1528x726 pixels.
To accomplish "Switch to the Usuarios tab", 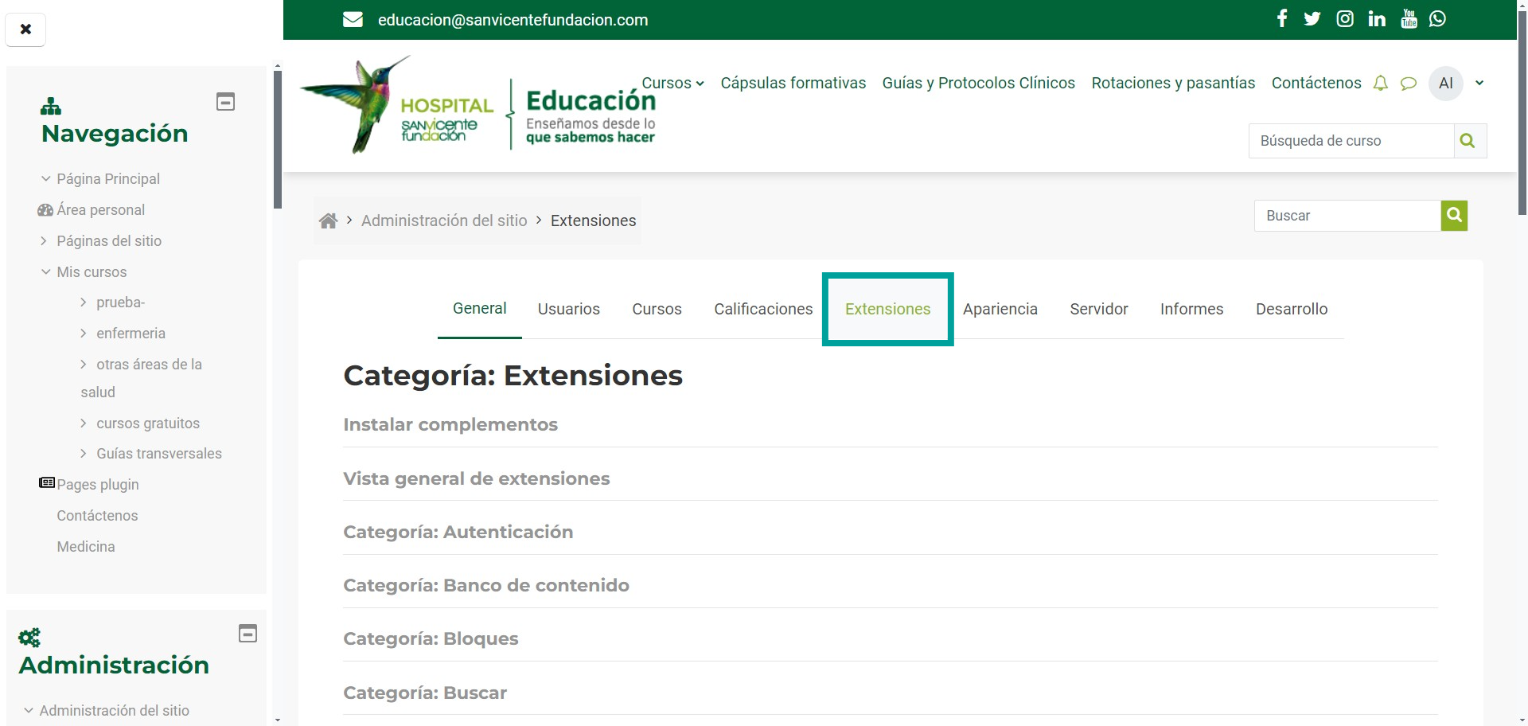I will point(568,309).
